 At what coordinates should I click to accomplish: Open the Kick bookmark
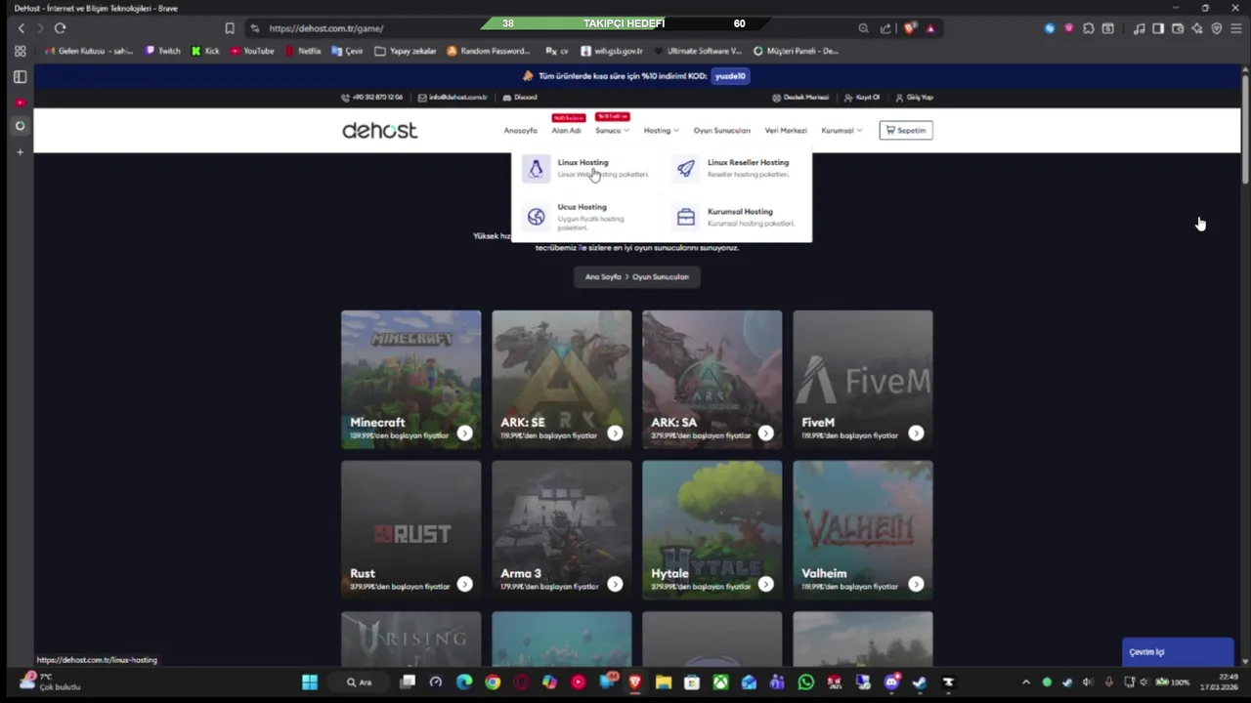[x=205, y=51]
